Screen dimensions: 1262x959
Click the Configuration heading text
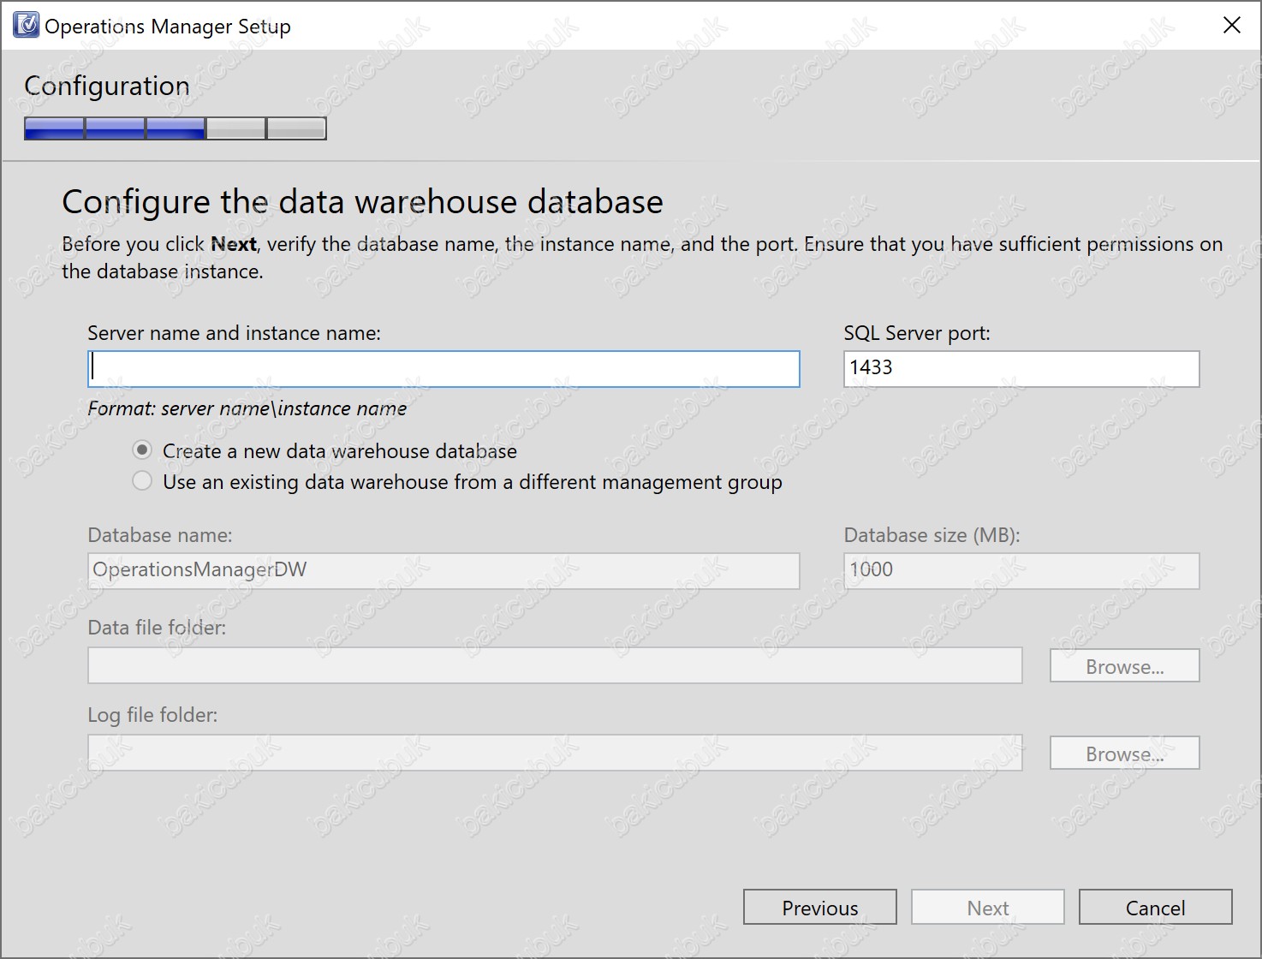coord(107,86)
